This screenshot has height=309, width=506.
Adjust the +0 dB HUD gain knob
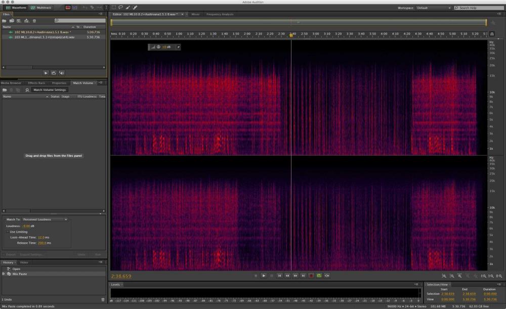tap(158, 47)
